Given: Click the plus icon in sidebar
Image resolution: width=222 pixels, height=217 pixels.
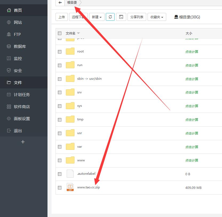Looking at the screenshot, I should [23, 142].
